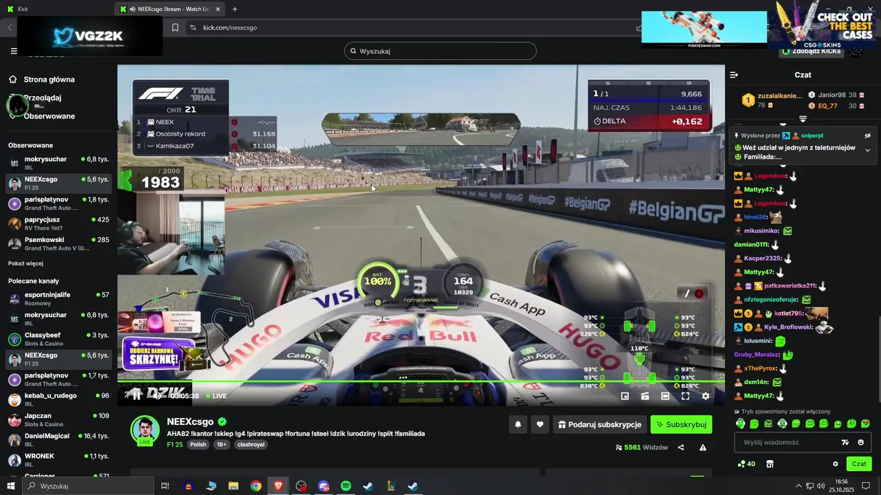Click Pokaż więcej to show more
The image size is (881, 495).
(x=25, y=263)
